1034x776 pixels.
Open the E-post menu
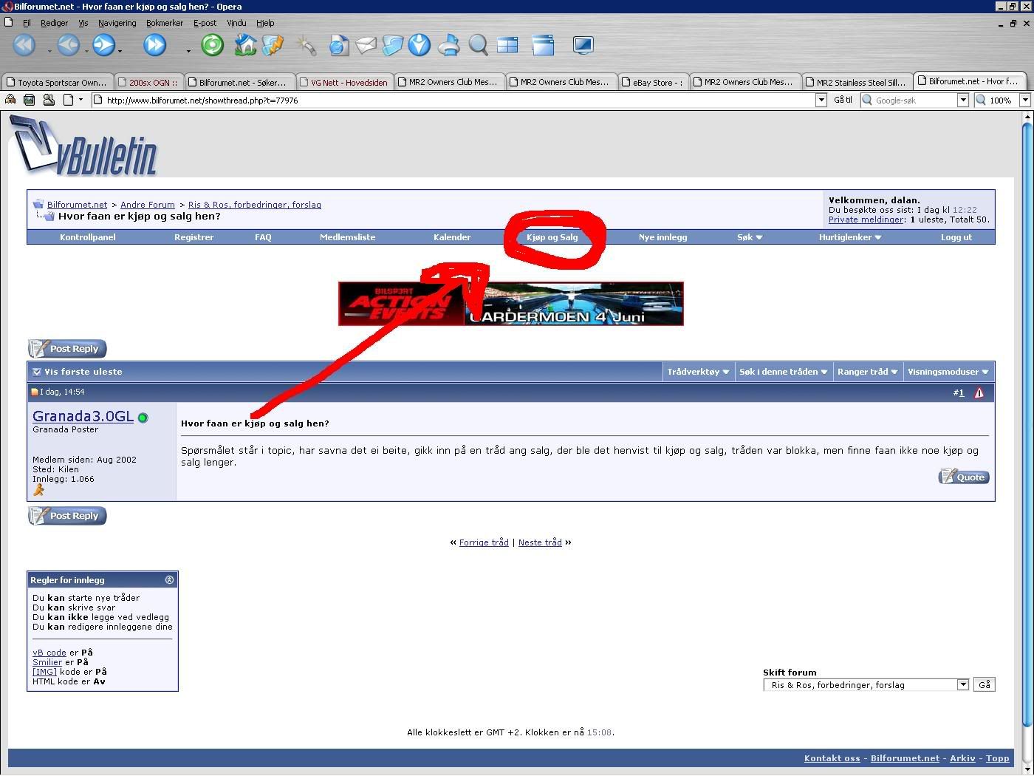click(x=205, y=23)
